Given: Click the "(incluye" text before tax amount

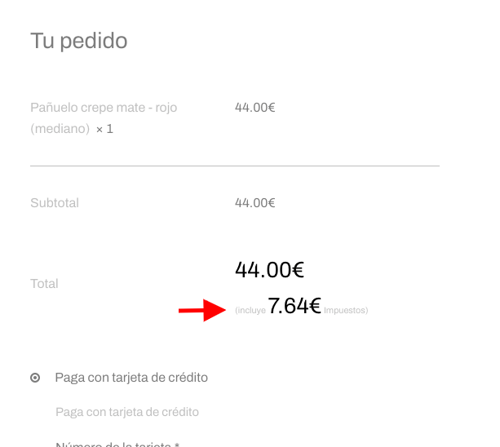Looking at the screenshot, I should tap(250, 310).
